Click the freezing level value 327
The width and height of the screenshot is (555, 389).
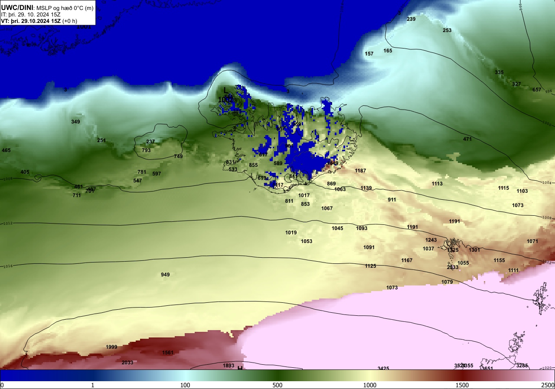coord(516,84)
